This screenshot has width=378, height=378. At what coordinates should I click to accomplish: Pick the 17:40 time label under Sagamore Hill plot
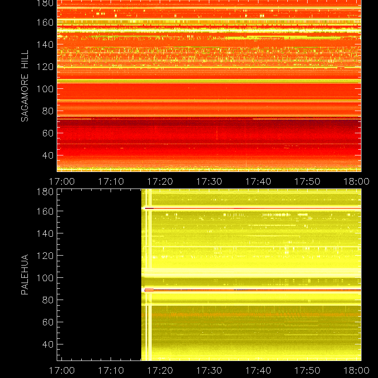coord(258,181)
